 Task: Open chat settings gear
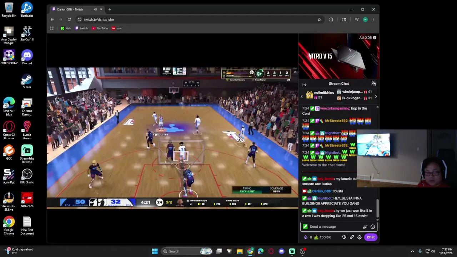[360, 237]
